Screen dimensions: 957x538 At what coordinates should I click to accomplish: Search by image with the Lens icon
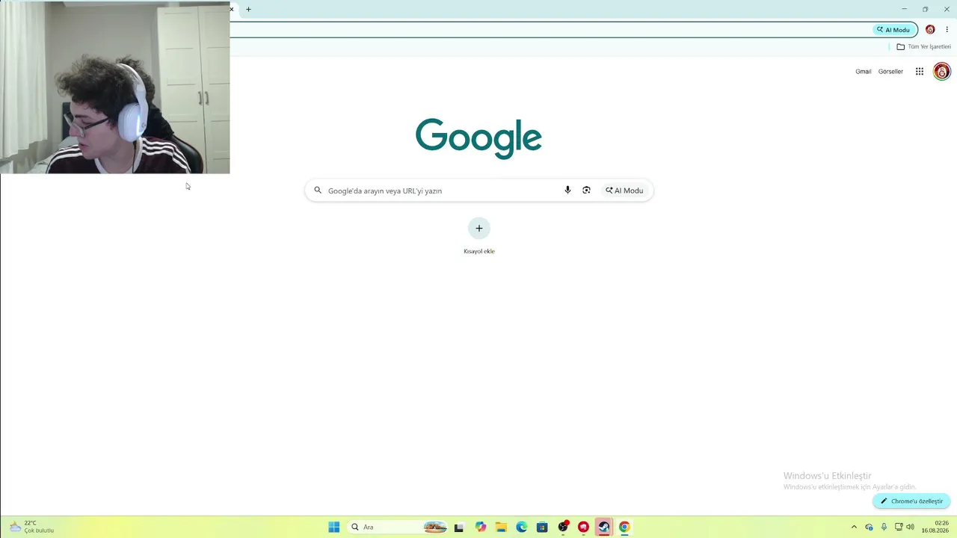click(x=586, y=191)
